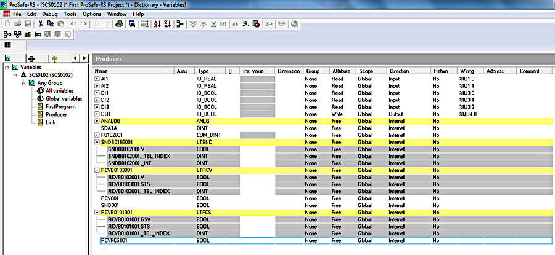Click the Undo arrow icon

(x=73, y=24)
